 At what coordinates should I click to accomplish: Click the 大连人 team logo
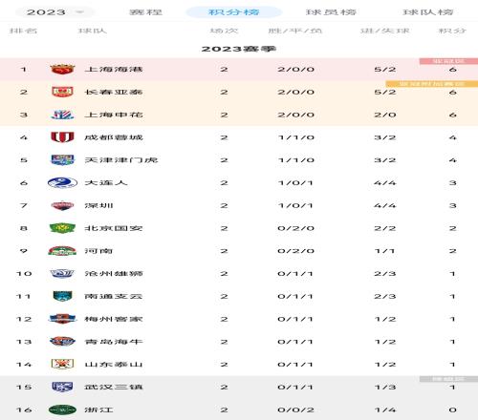point(62,183)
